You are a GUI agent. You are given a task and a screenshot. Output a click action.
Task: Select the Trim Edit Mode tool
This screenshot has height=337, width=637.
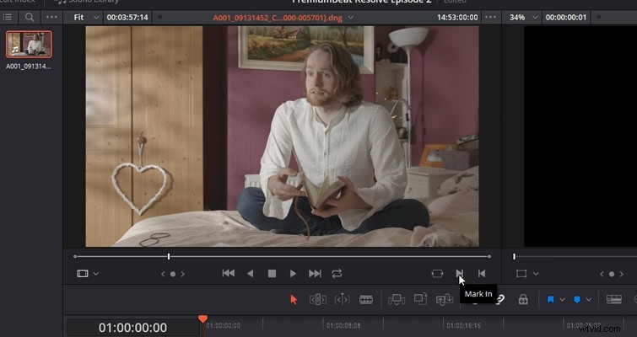tap(318, 300)
